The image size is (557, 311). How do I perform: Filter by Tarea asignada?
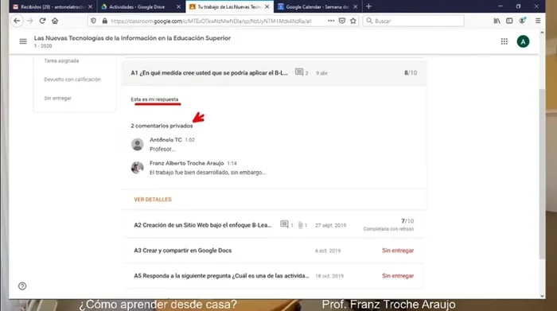[61, 60]
